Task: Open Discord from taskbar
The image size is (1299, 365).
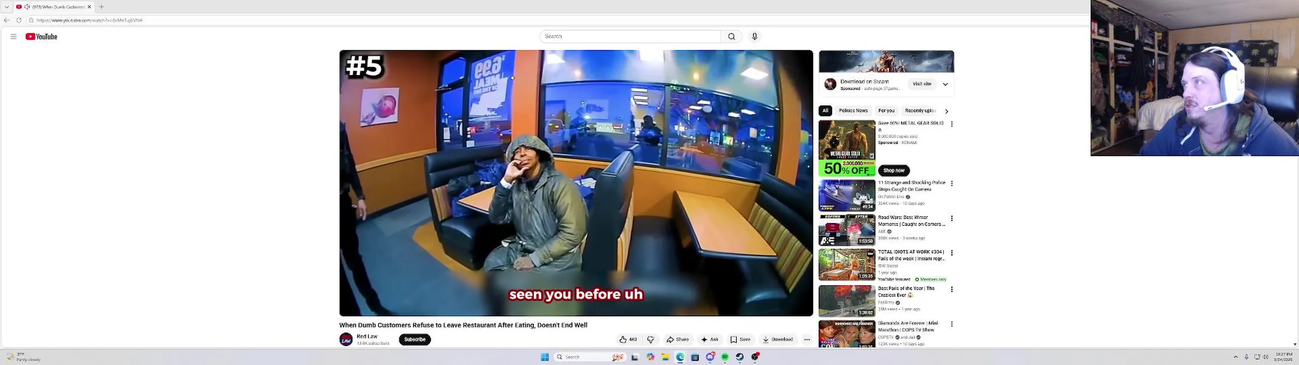Action: pyautogui.click(x=710, y=357)
